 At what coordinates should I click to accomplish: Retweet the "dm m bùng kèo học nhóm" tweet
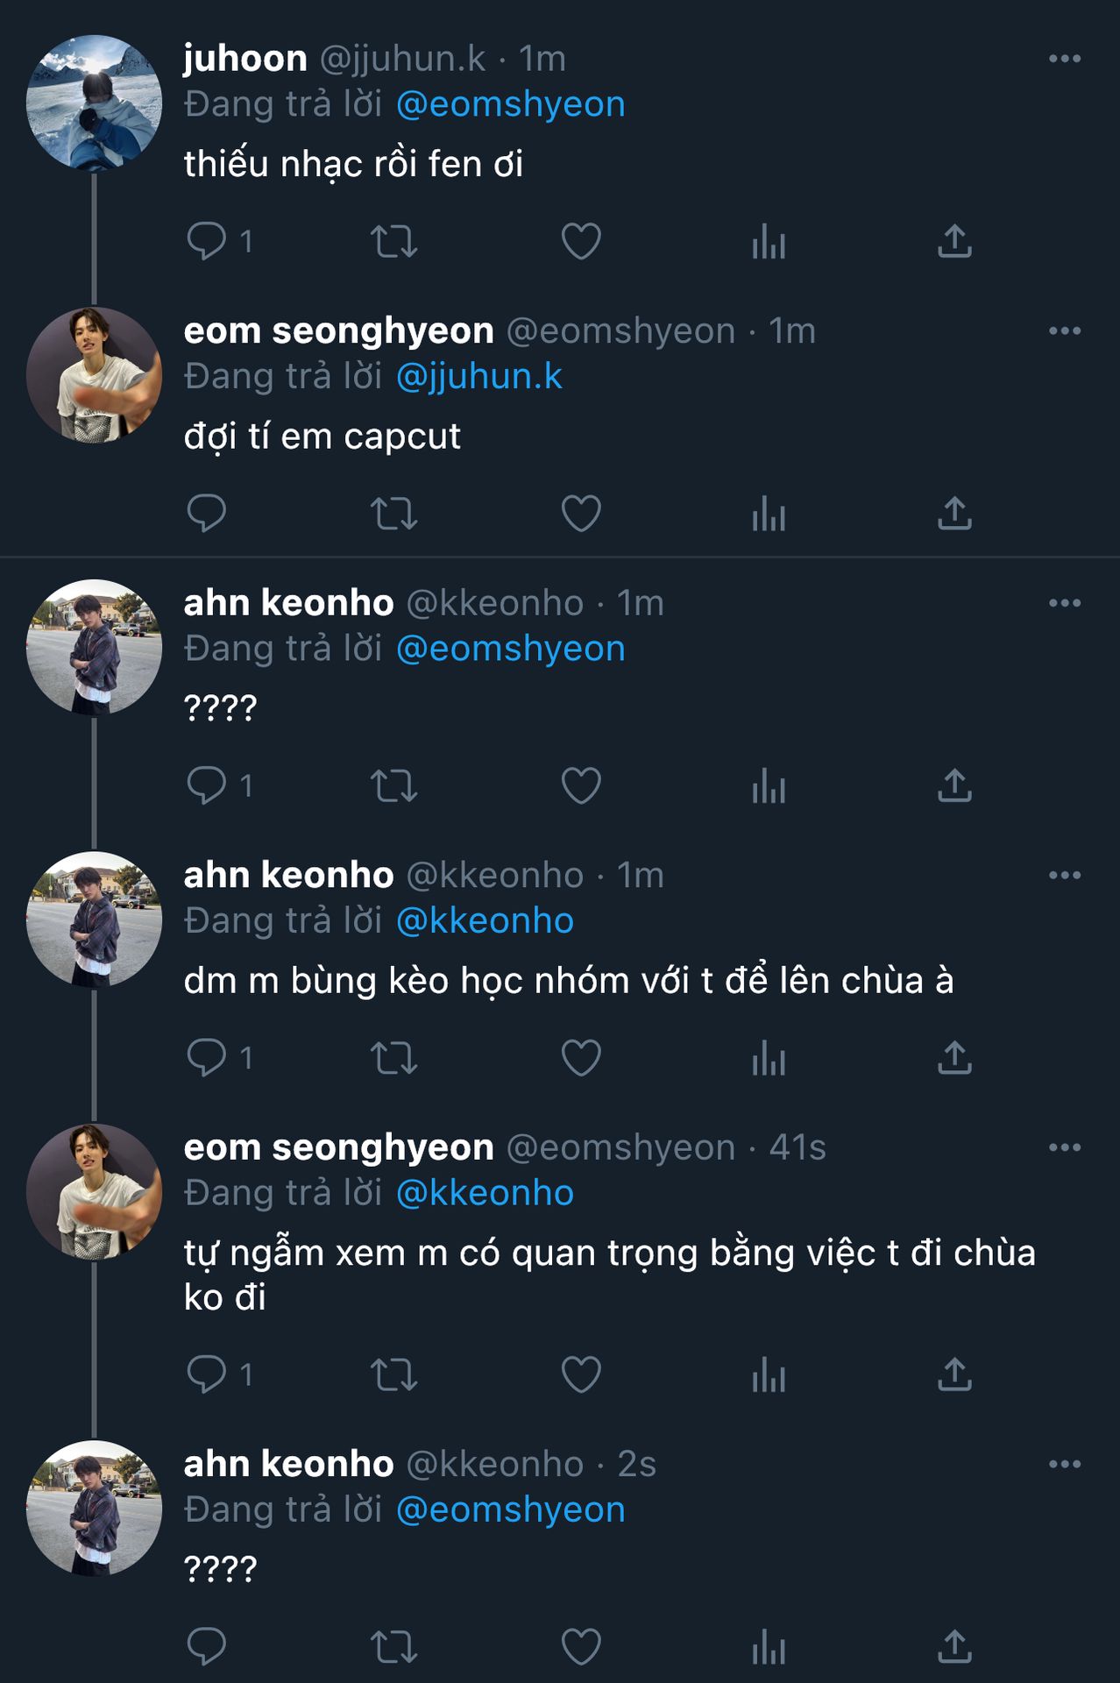click(x=393, y=1057)
